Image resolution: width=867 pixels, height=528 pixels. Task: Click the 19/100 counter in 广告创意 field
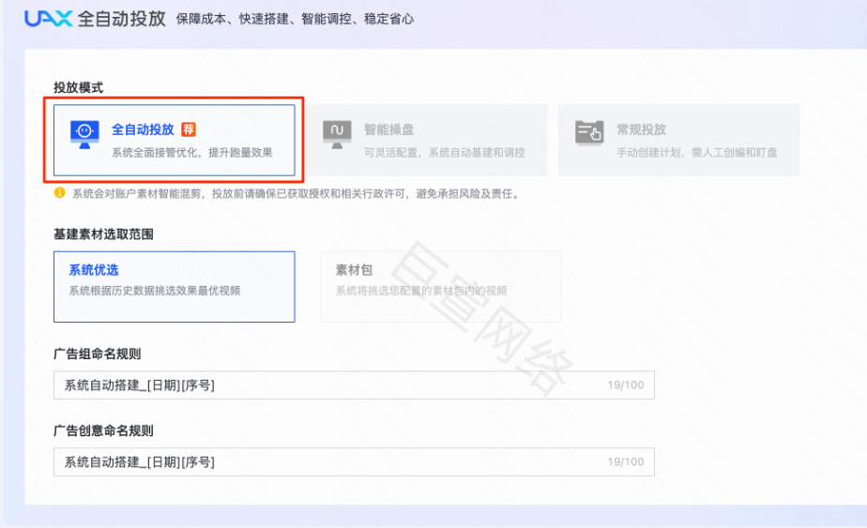click(x=625, y=462)
